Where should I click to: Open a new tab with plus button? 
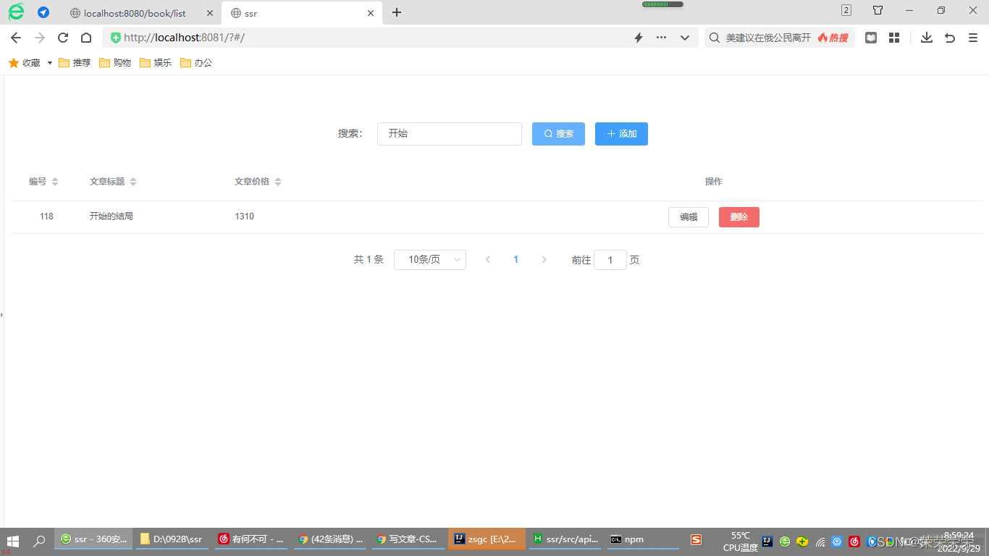pyautogui.click(x=397, y=12)
